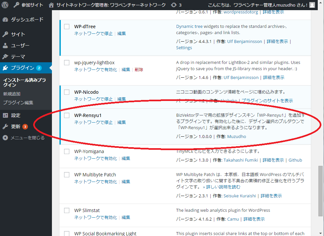Tick the WP-Nicodo checkbox

click(x=66, y=92)
